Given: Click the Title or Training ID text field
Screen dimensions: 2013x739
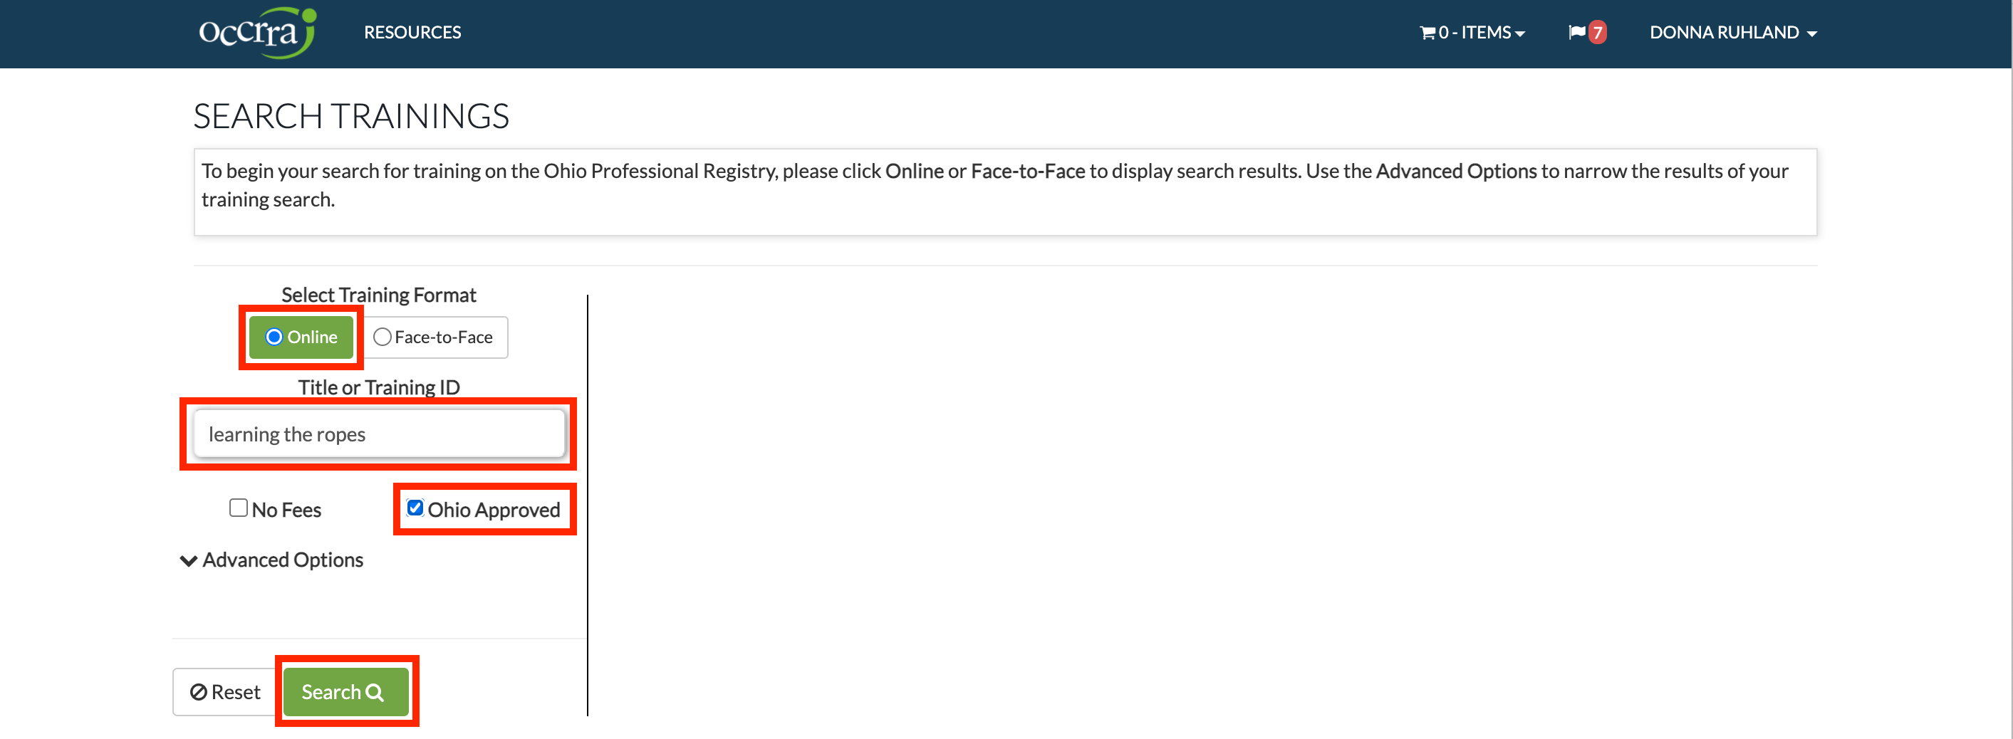Looking at the screenshot, I should (380, 434).
